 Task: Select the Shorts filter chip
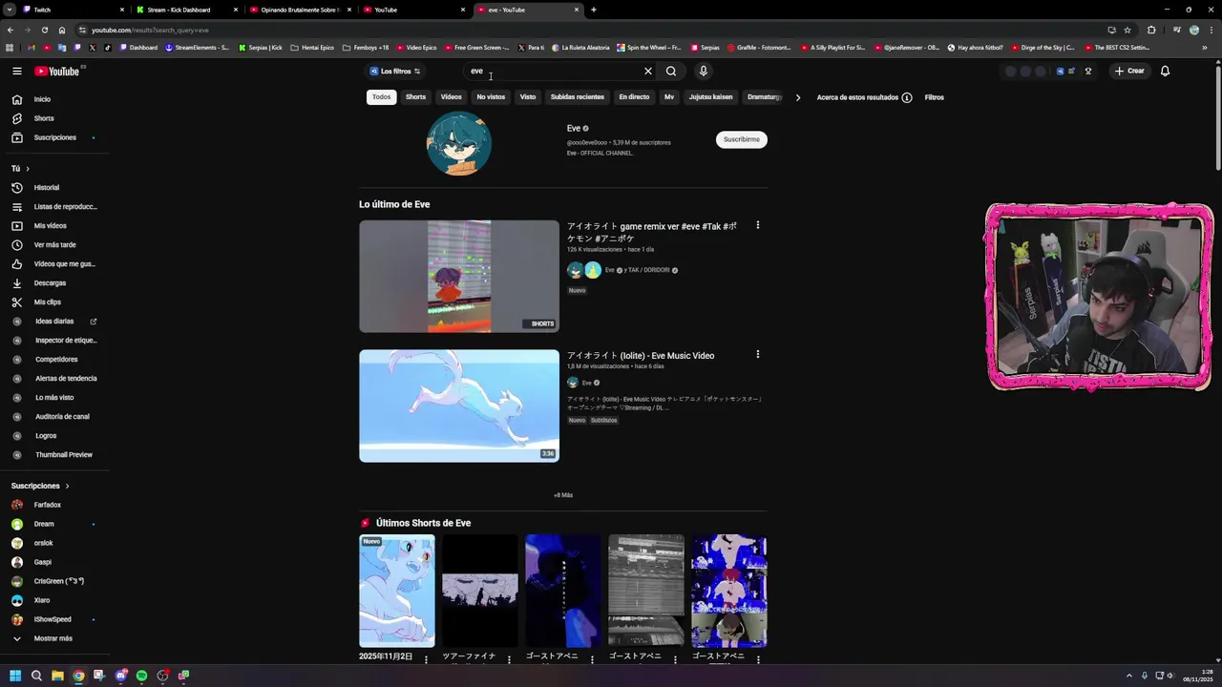pyautogui.click(x=415, y=97)
